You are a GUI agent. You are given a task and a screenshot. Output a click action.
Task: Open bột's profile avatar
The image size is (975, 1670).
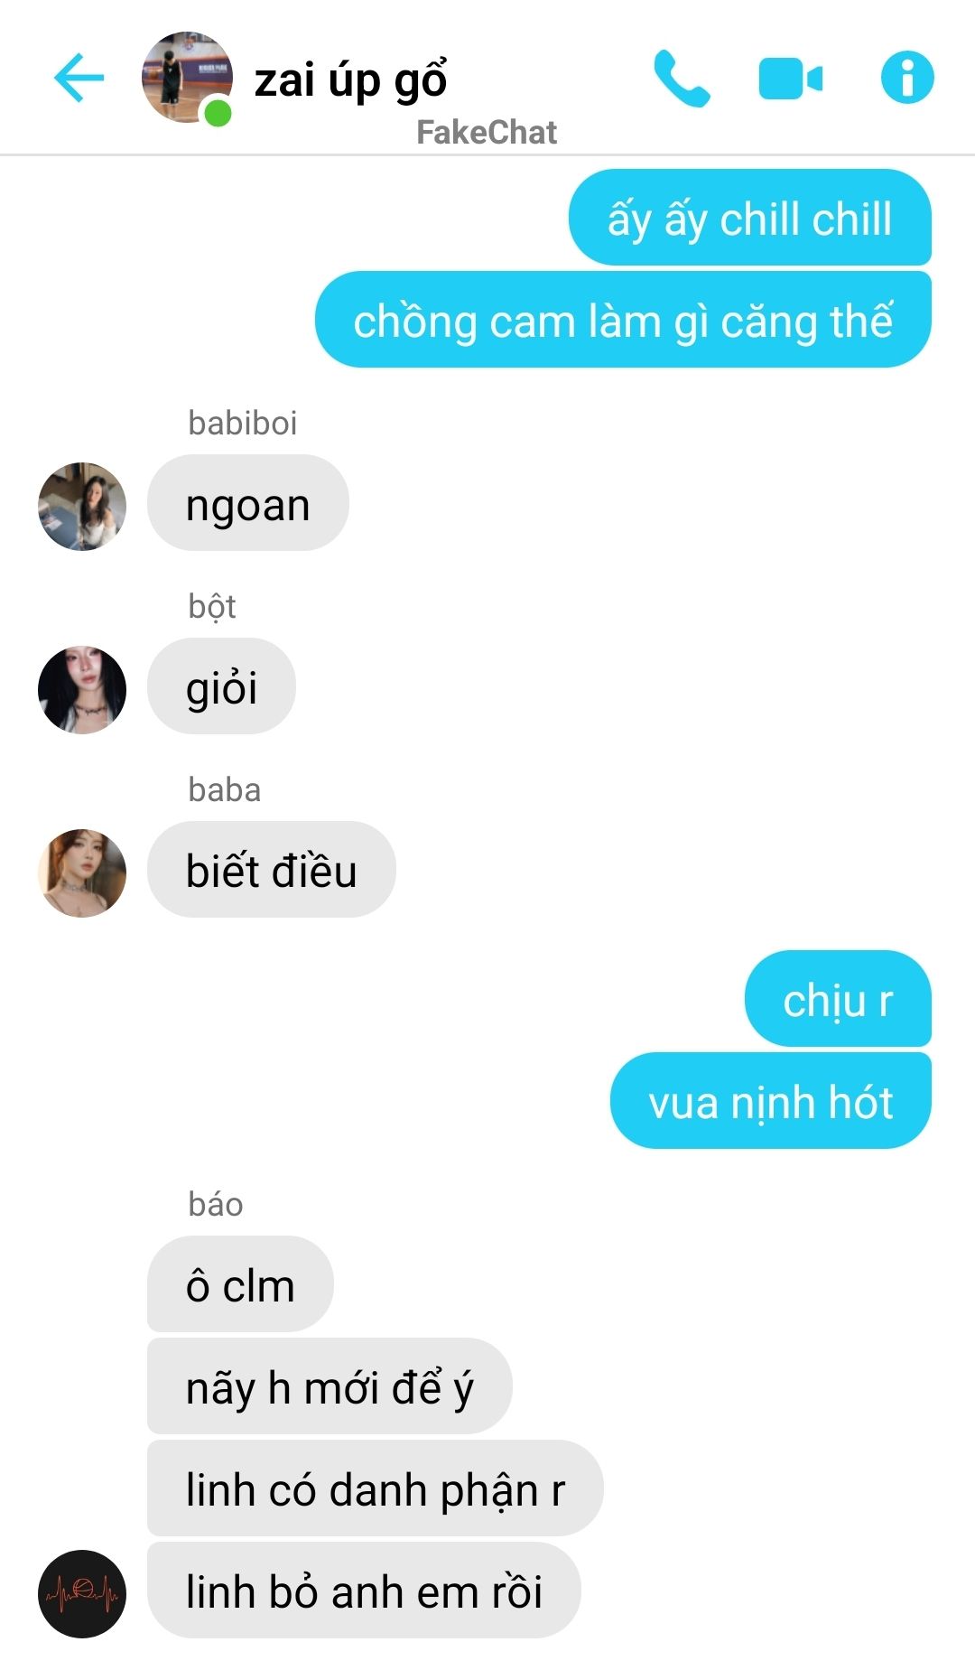tap(82, 689)
